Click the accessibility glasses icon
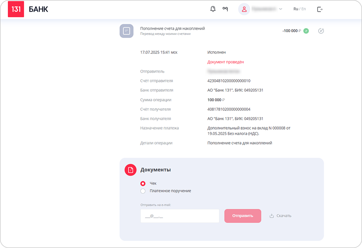Screen dimensions: 362x248 pos(225,9)
